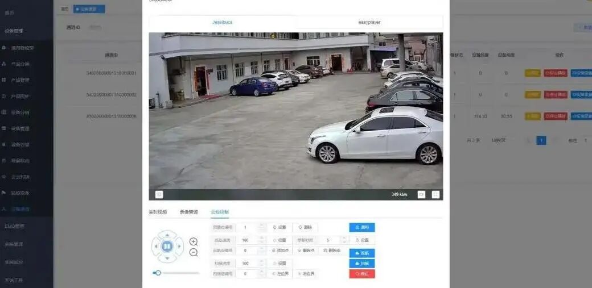Open 场景联动 in the left sidebar
Image resolution: width=592 pixels, height=288 pixels.
(x=20, y=161)
